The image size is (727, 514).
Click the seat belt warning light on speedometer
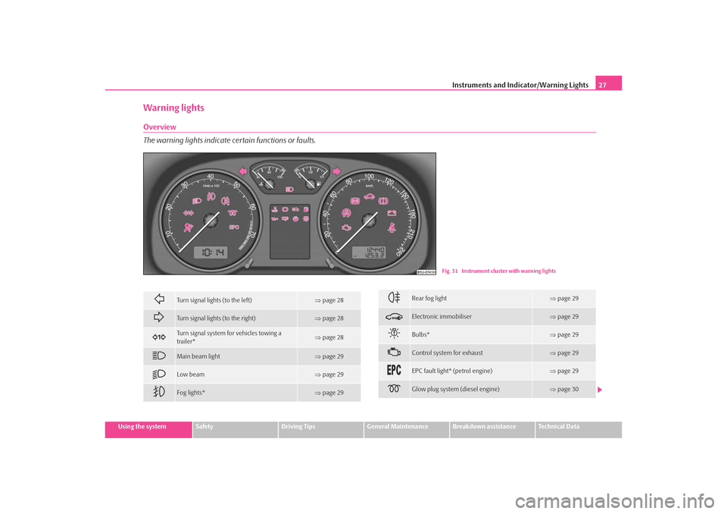point(392,227)
